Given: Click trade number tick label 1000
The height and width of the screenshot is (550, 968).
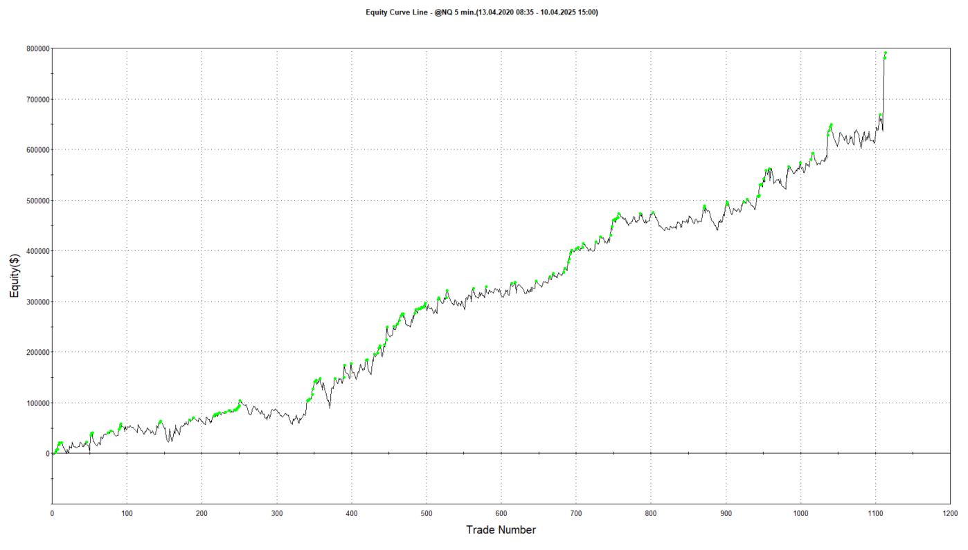Looking at the screenshot, I should point(800,514).
